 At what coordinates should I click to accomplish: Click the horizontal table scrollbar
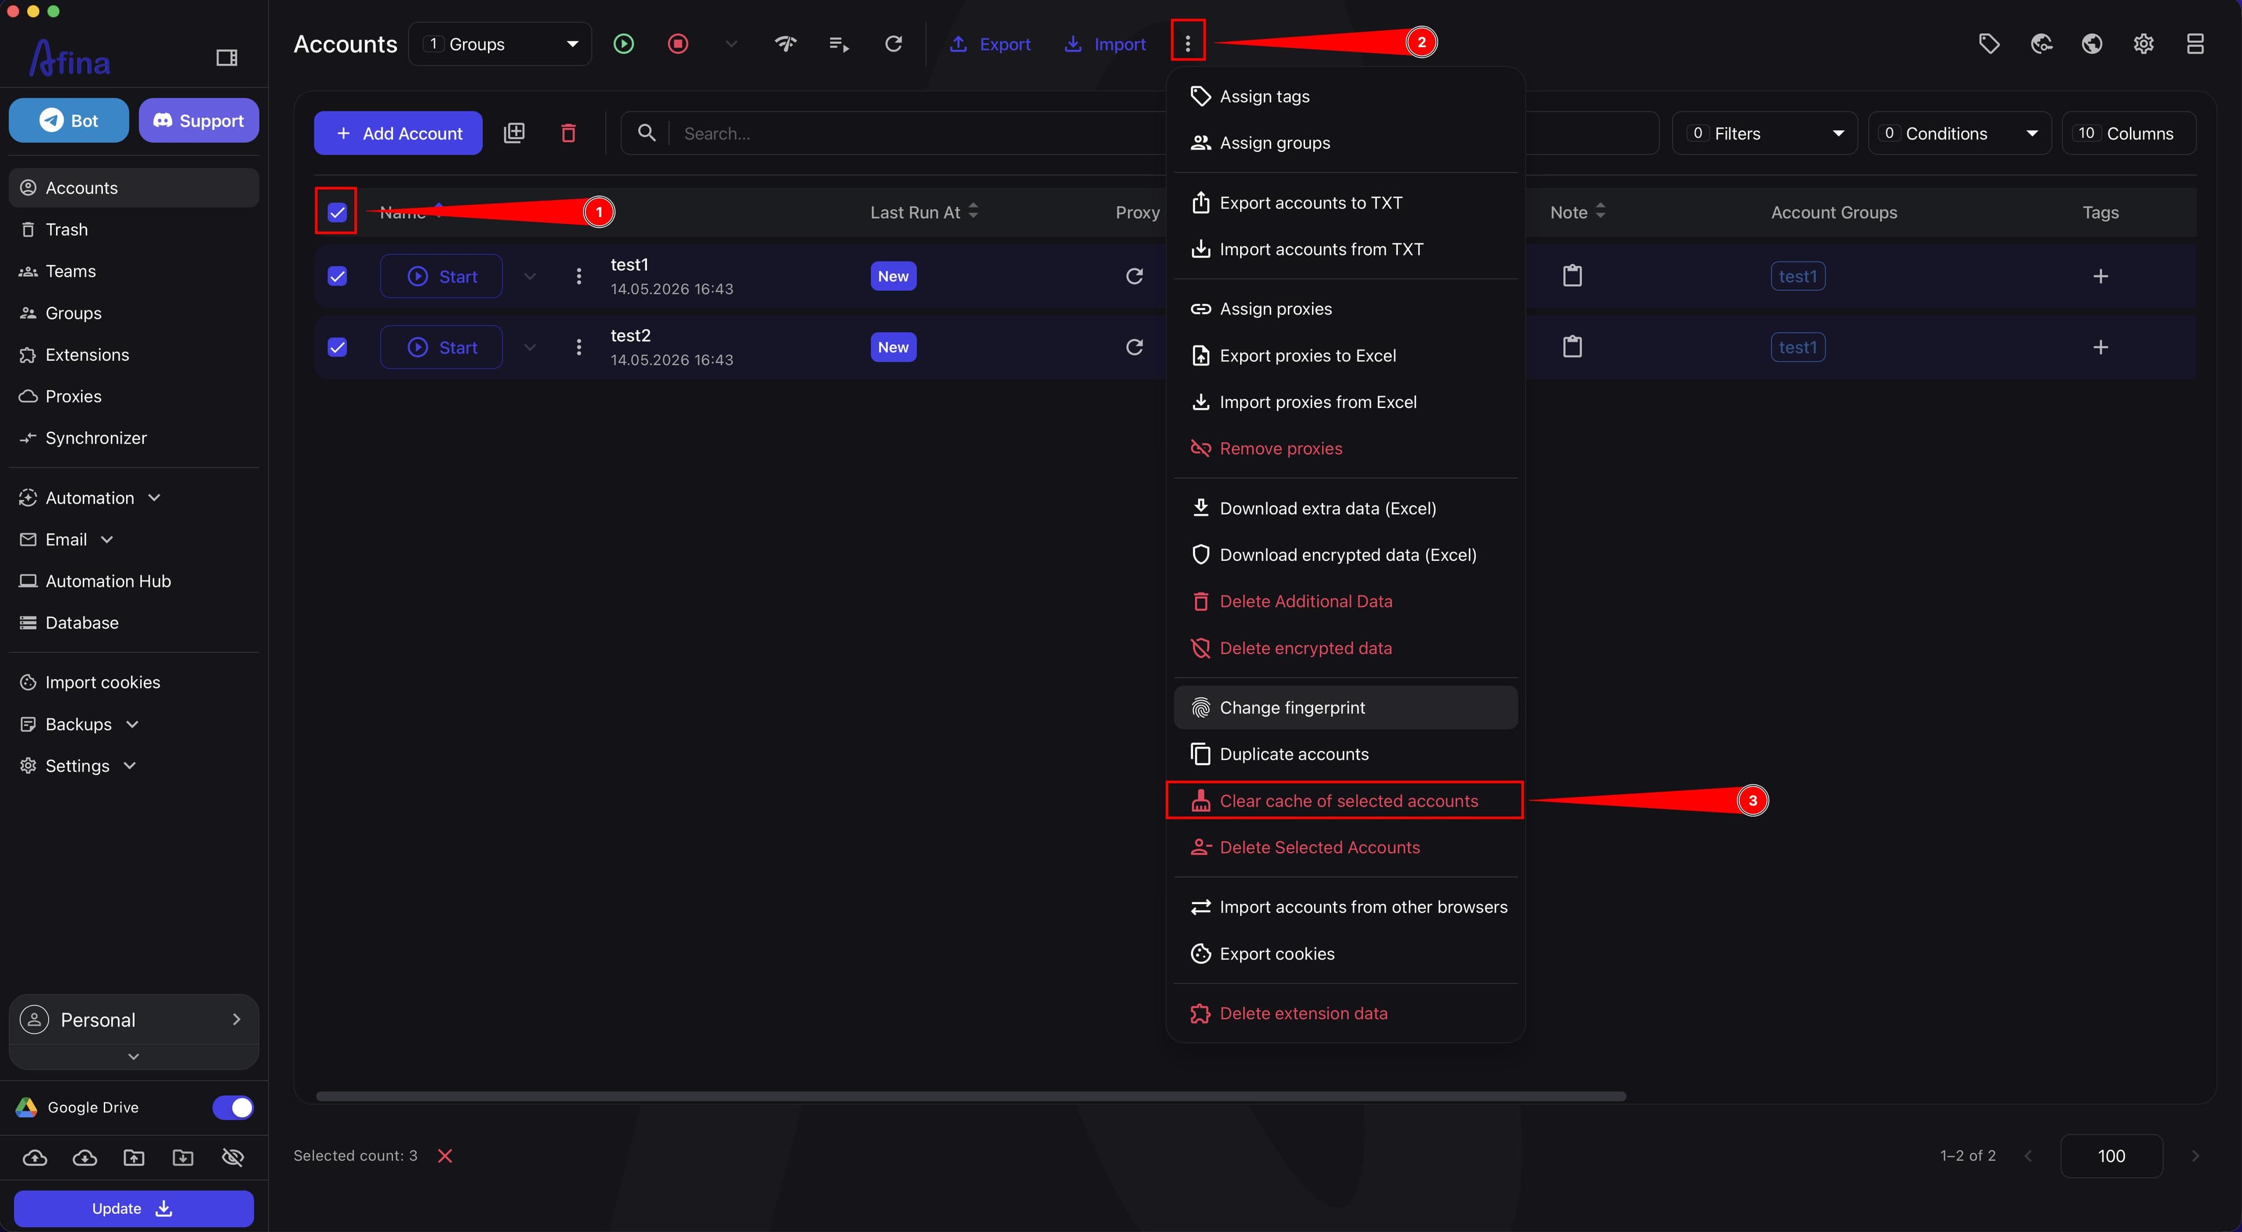(x=970, y=1096)
